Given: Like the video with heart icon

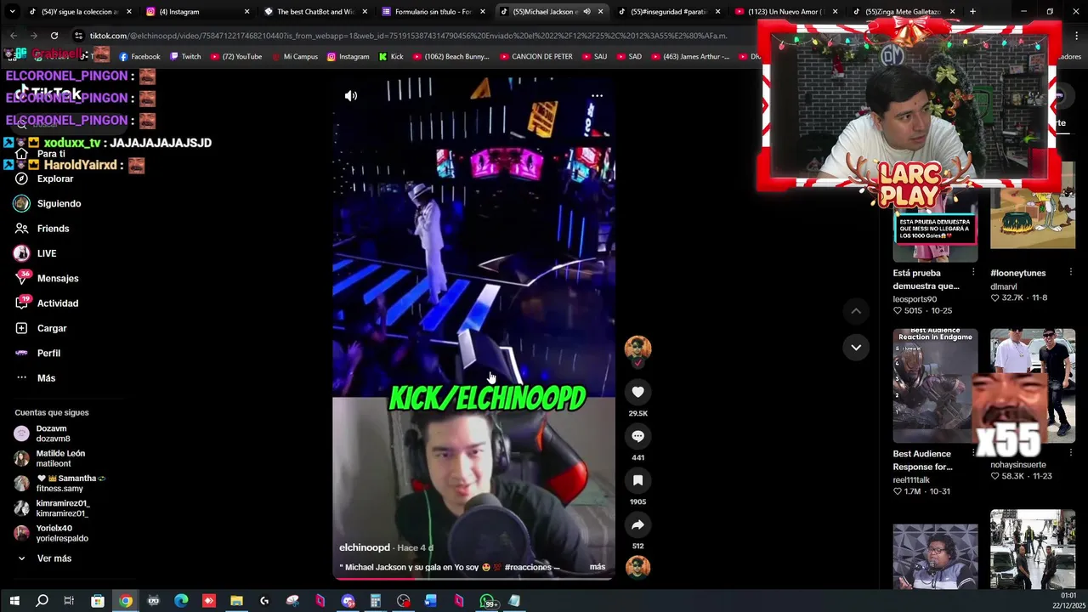Looking at the screenshot, I should point(637,392).
